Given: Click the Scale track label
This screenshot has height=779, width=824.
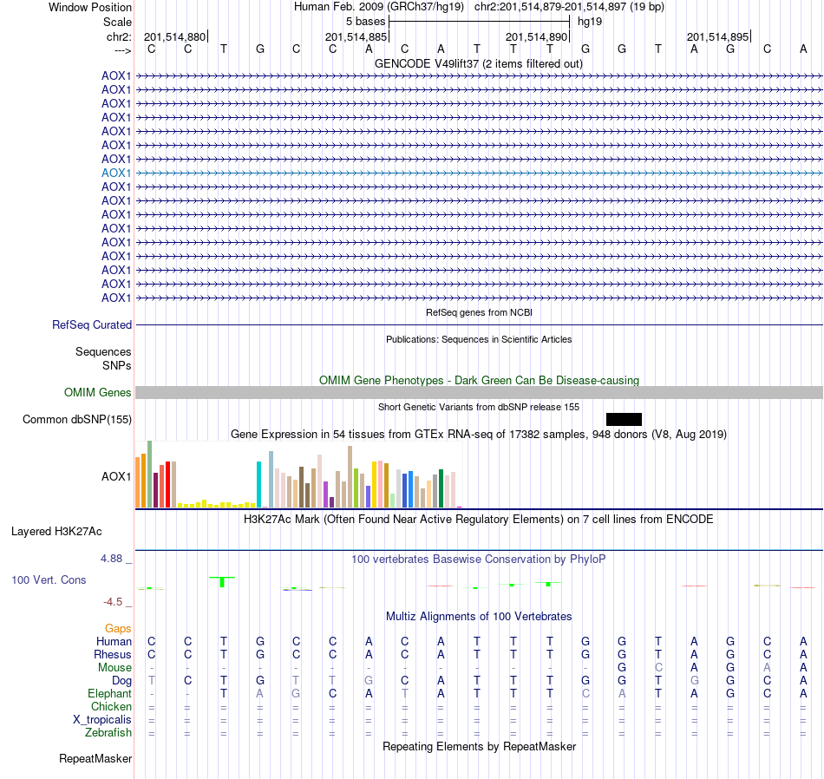Looking at the screenshot, I should click(117, 22).
